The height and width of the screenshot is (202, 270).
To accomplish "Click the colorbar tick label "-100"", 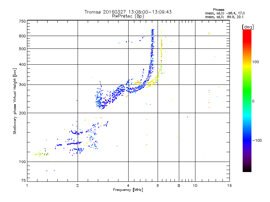I will (257, 140).
